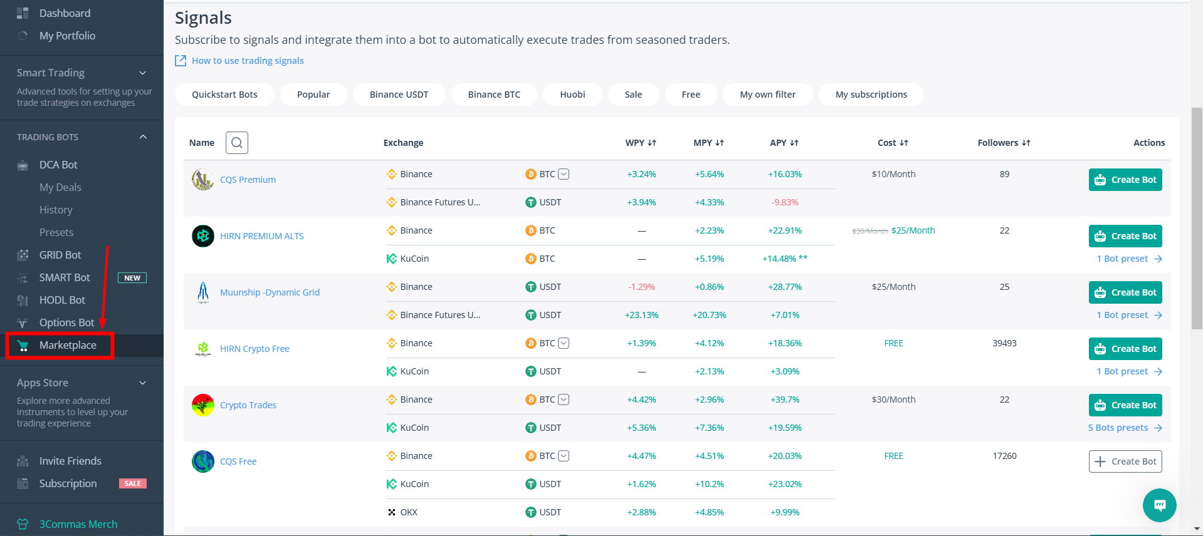Expand the Apps Store section
The height and width of the screenshot is (536, 1203).
[143, 383]
